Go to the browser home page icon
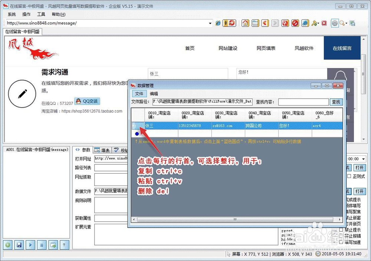 [245, 23]
